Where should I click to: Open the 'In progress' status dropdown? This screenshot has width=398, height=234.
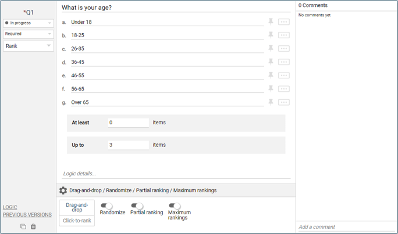pyautogui.click(x=29, y=23)
